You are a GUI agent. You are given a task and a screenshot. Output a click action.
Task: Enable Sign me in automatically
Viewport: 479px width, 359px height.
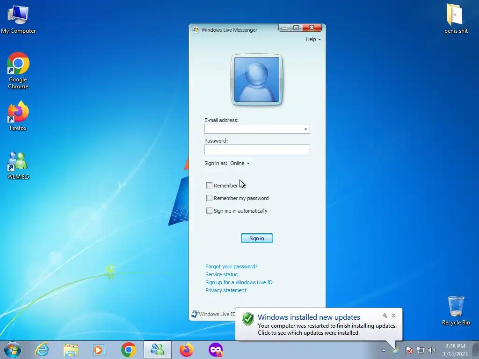tap(209, 211)
